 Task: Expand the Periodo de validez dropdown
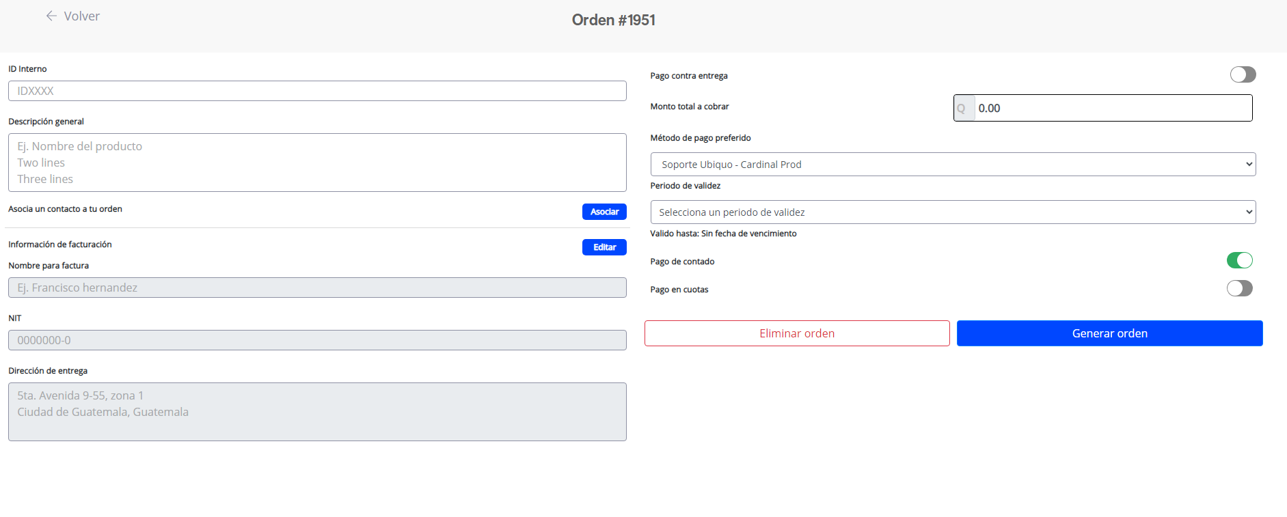coord(952,212)
